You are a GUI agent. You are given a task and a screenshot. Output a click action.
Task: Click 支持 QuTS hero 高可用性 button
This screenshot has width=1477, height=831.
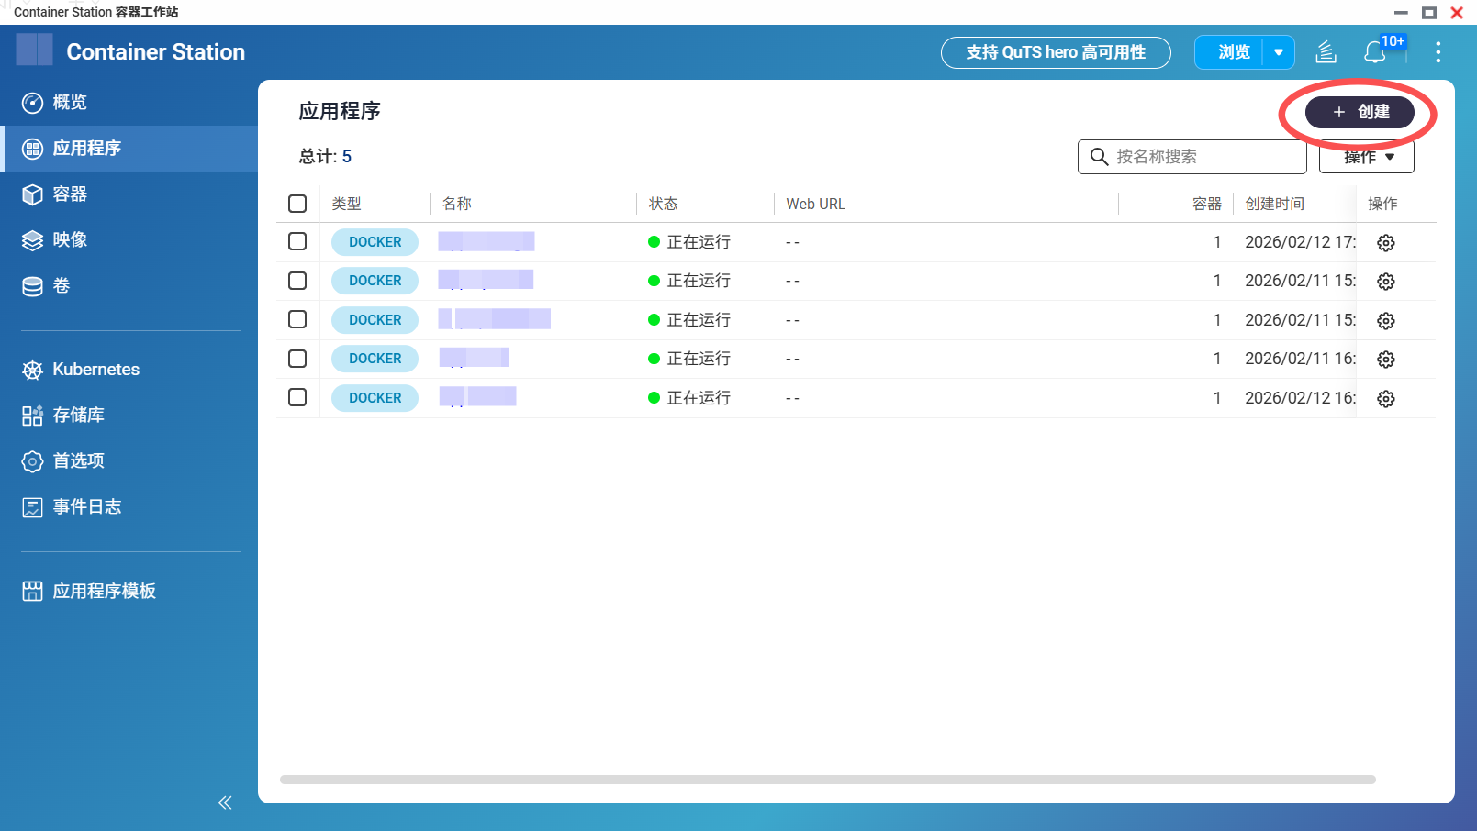[x=1055, y=53]
